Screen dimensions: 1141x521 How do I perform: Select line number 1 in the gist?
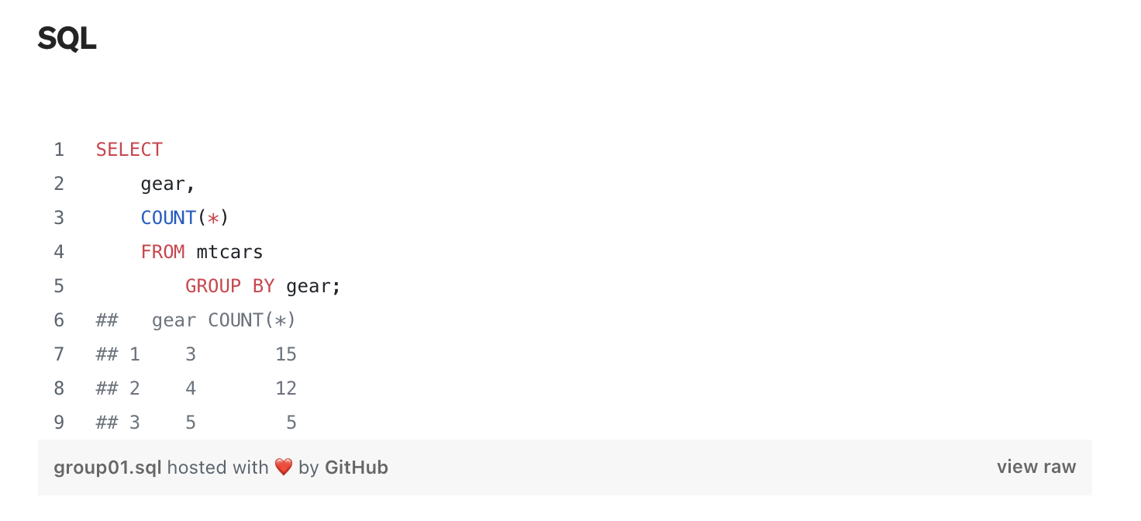(x=59, y=150)
